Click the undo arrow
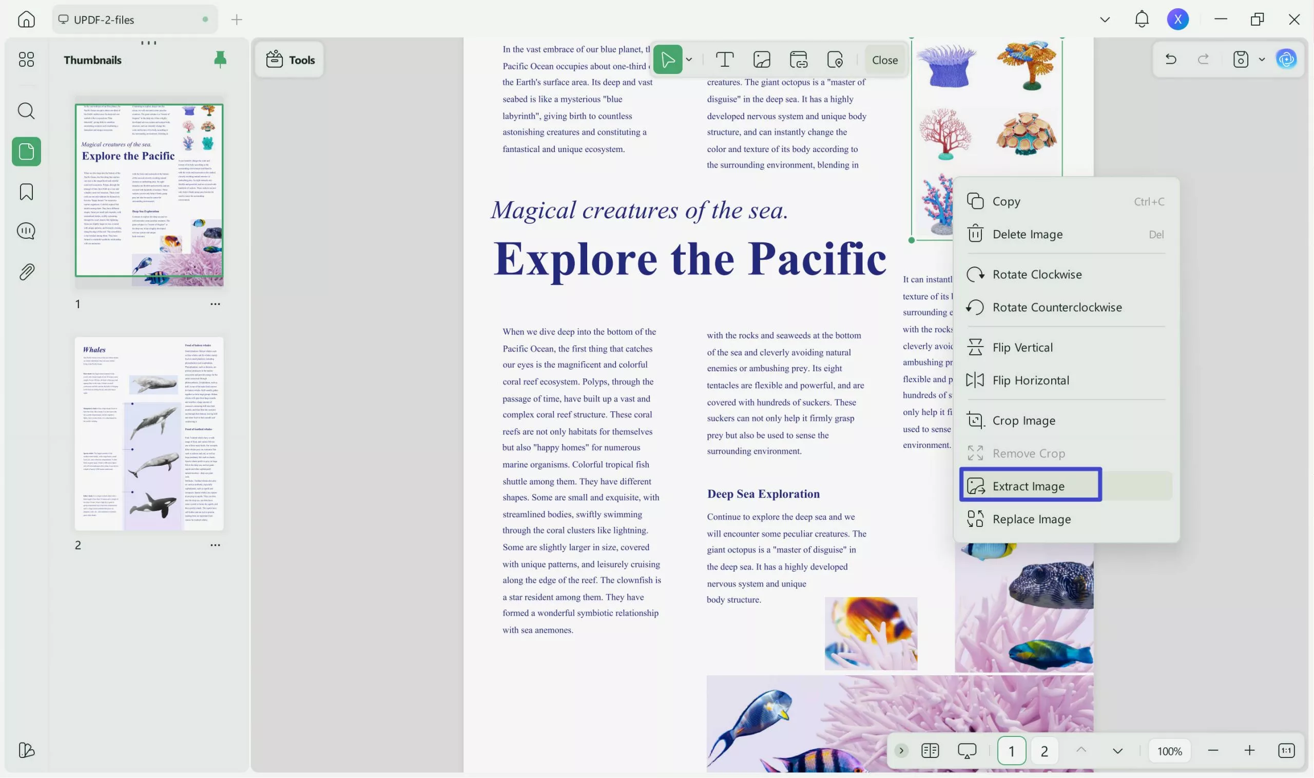 click(x=1170, y=59)
